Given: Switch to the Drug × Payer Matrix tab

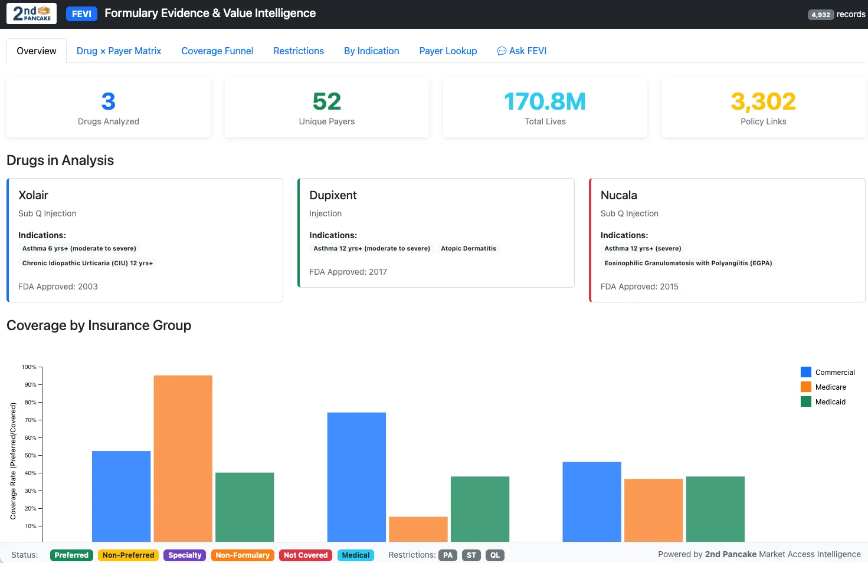Looking at the screenshot, I should [119, 51].
